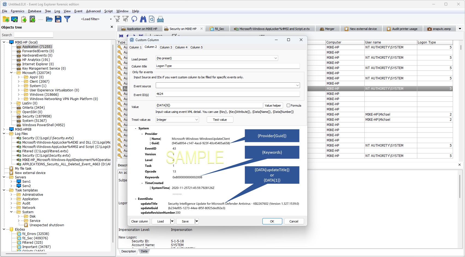Click the blue filter funnel icon
Image resolution: width=465 pixels, height=257 pixels.
pyautogui.click(x=67, y=19)
